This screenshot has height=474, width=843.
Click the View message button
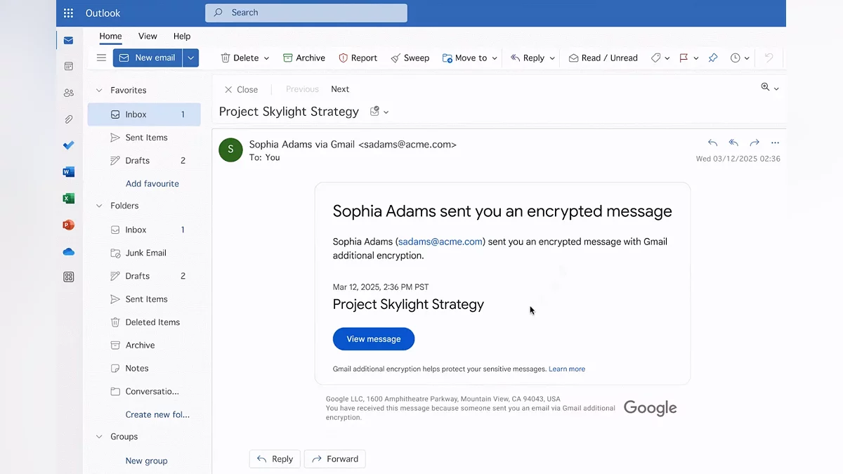[x=373, y=339]
